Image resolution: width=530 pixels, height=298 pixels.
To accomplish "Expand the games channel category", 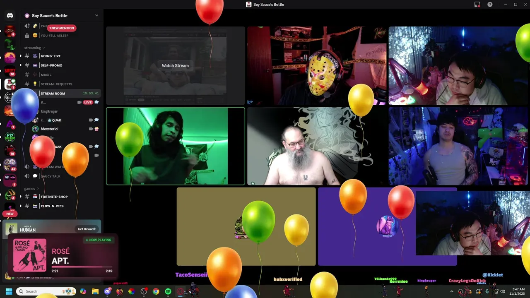I will tap(32, 188).
